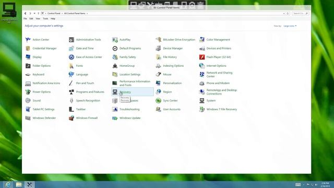
Task: Open the View menu
Action: click(x=38, y=19)
